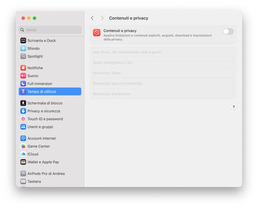Viewport: 258px width, 208px height.
Task: Click the Cerca search field
Action: 51,30
